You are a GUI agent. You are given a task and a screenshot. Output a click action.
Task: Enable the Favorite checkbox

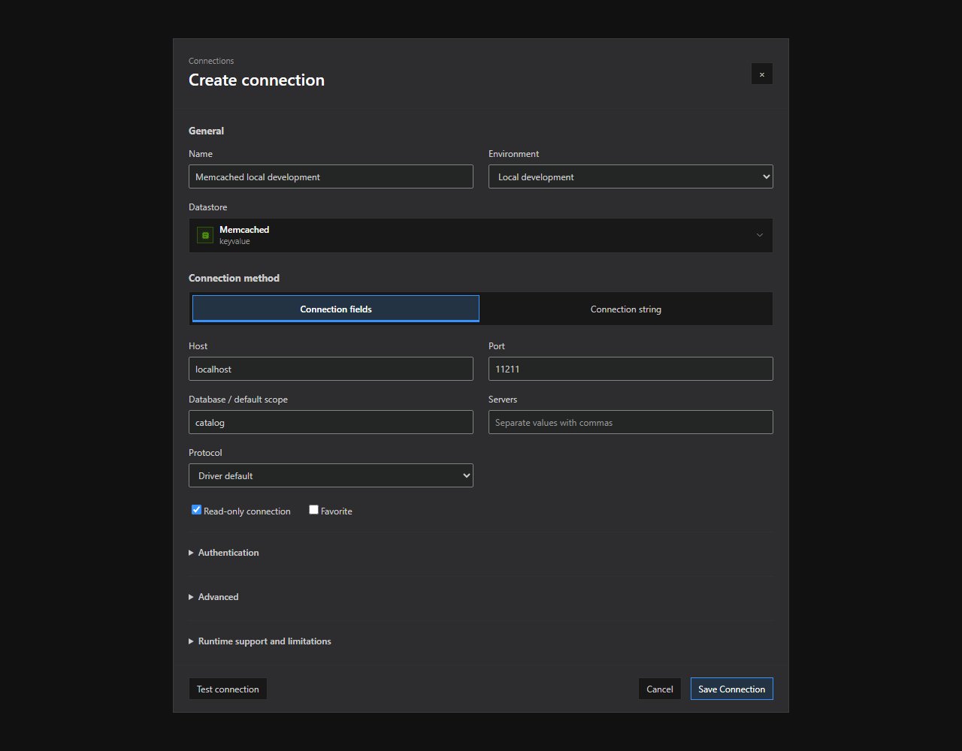click(314, 510)
